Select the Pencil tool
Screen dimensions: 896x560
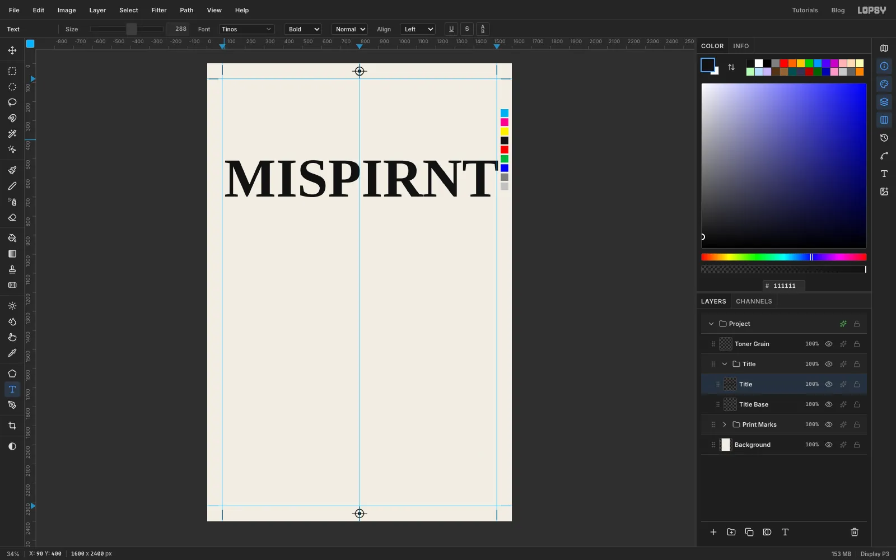12,186
